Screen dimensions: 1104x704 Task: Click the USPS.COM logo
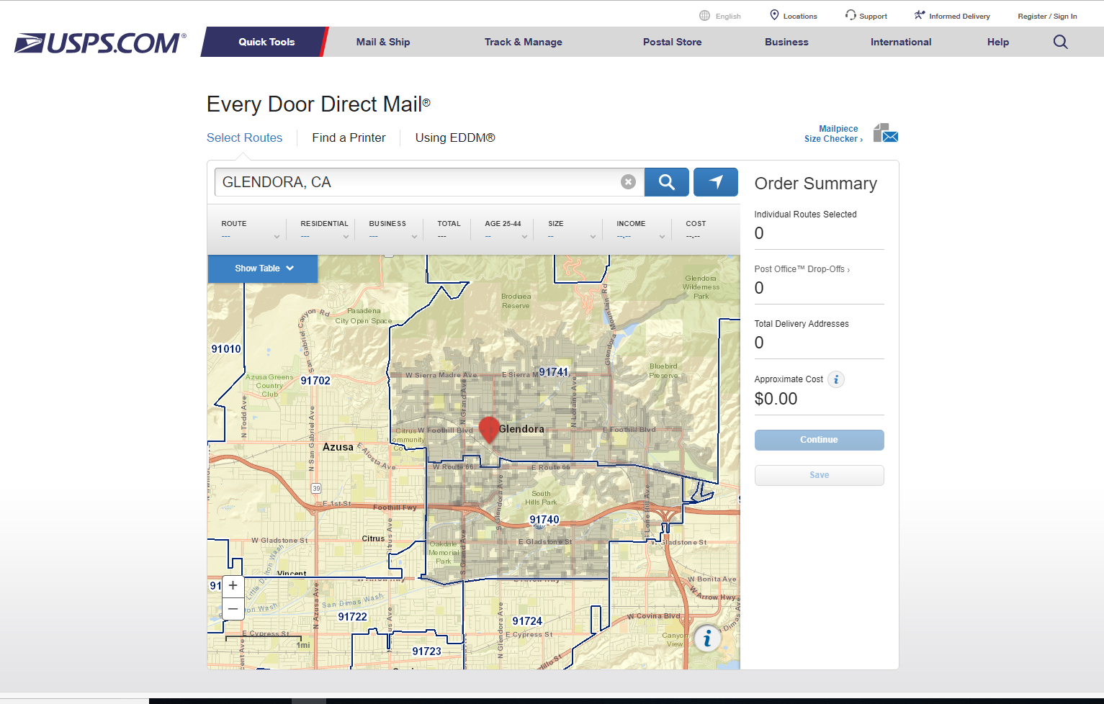click(x=100, y=43)
